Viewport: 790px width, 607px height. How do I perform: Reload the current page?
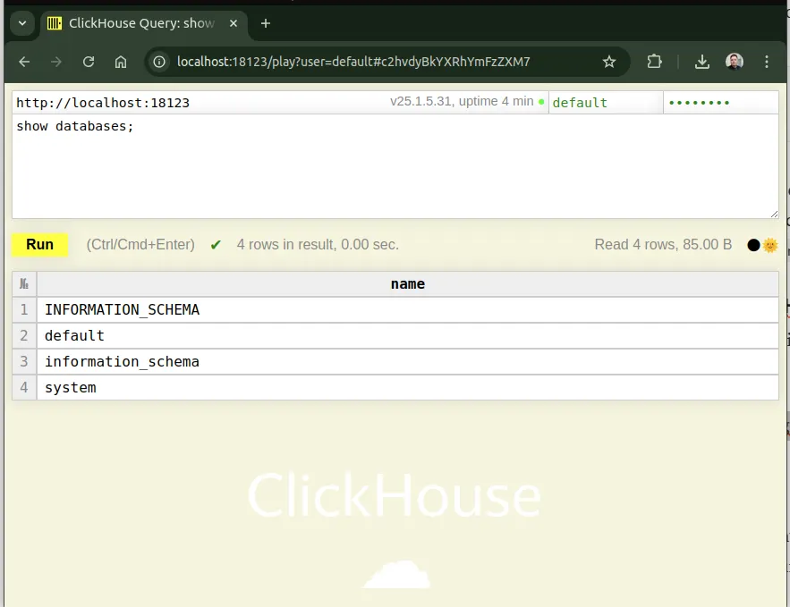tap(89, 62)
